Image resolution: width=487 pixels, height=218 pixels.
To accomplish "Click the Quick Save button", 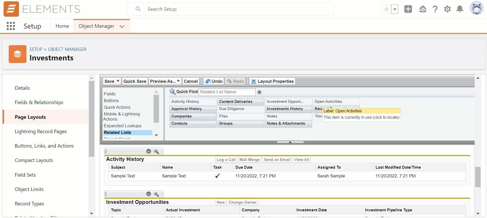I will [x=135, y=81].
